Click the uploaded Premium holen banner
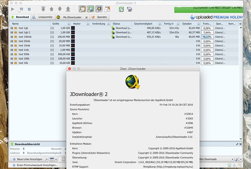 tap(216, 17)
